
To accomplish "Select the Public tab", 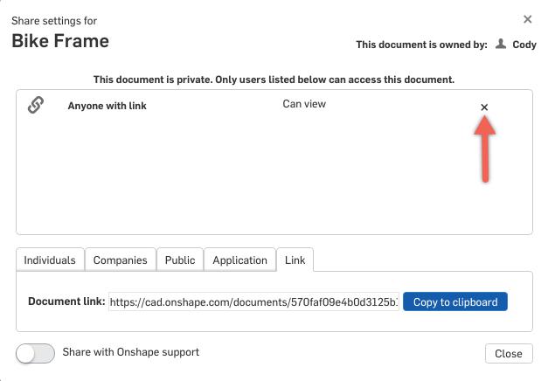I will tap(180, 260).
